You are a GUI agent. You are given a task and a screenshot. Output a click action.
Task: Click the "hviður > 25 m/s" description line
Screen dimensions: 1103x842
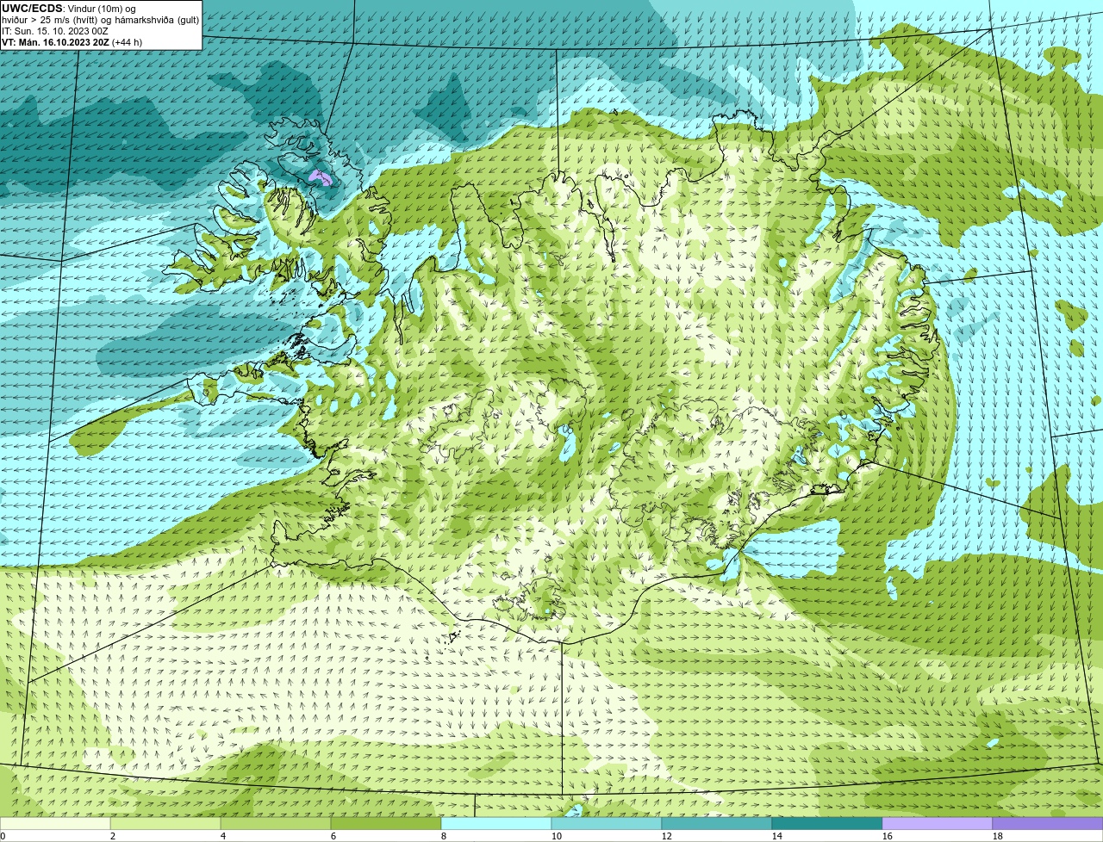tap(101, 20)
